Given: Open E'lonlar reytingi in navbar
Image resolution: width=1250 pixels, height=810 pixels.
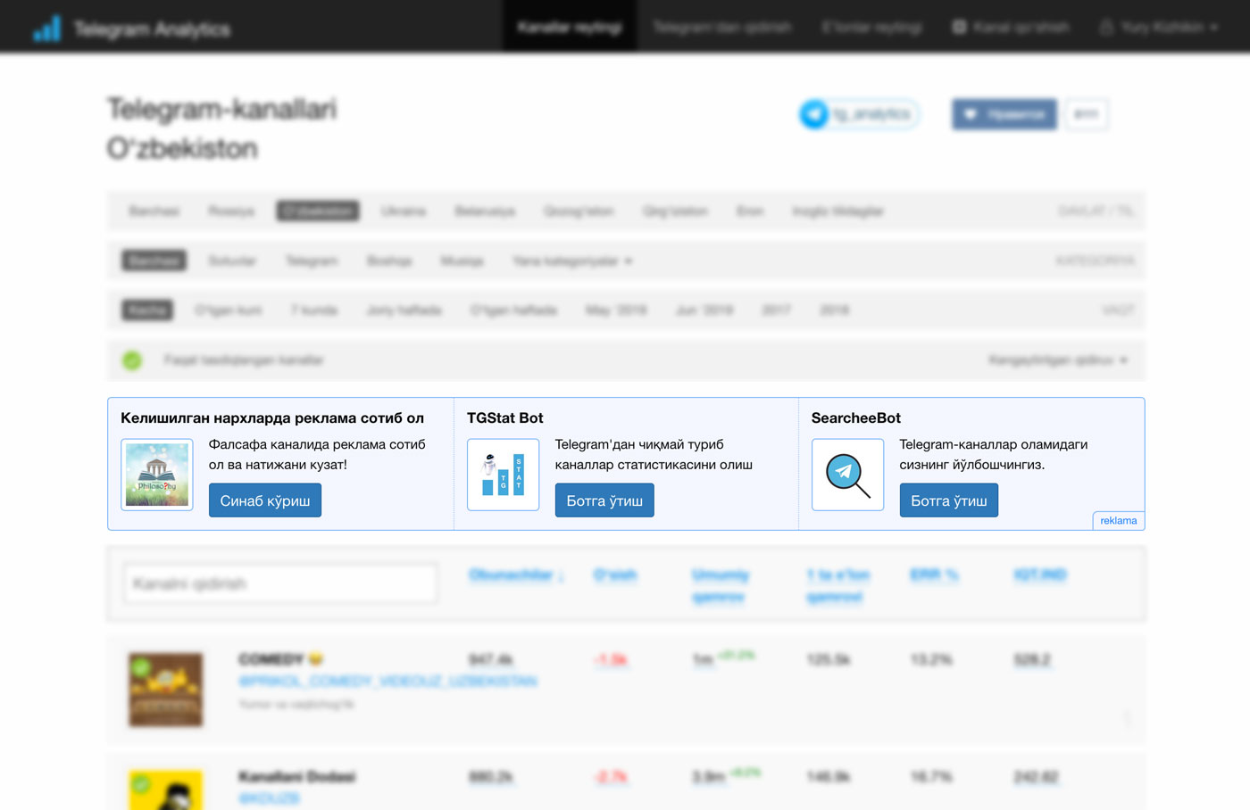Looking at the screenshot, I should click(x=871, y=28).
